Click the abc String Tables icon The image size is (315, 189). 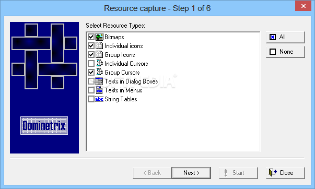coord(99,99)
